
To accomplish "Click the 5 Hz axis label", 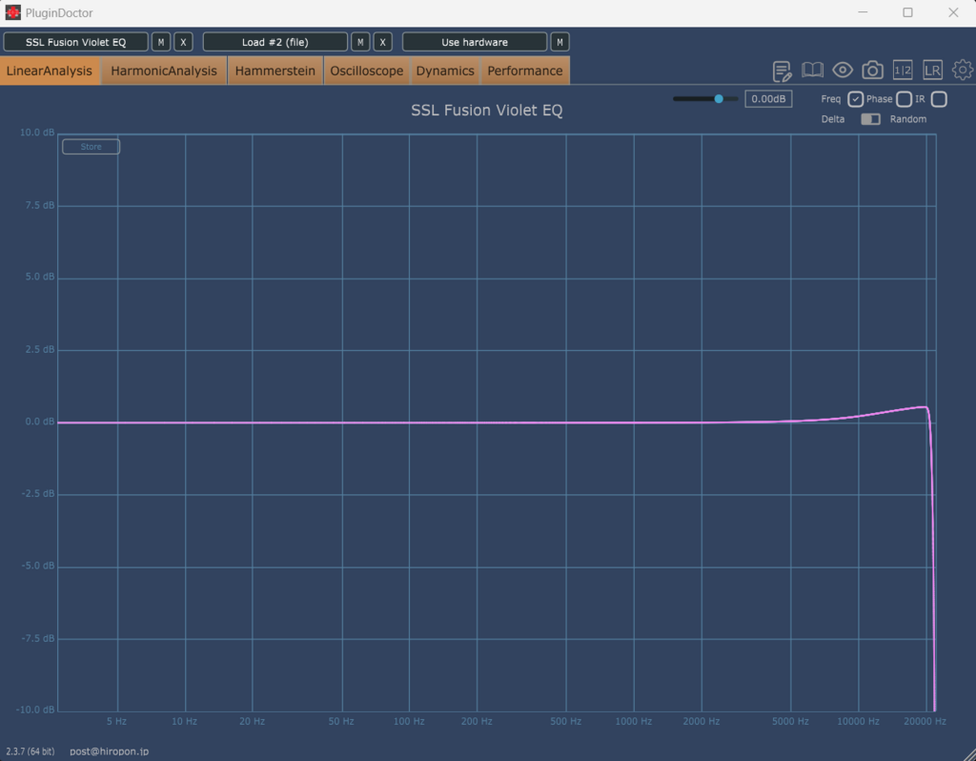I will tap(116, 721).
